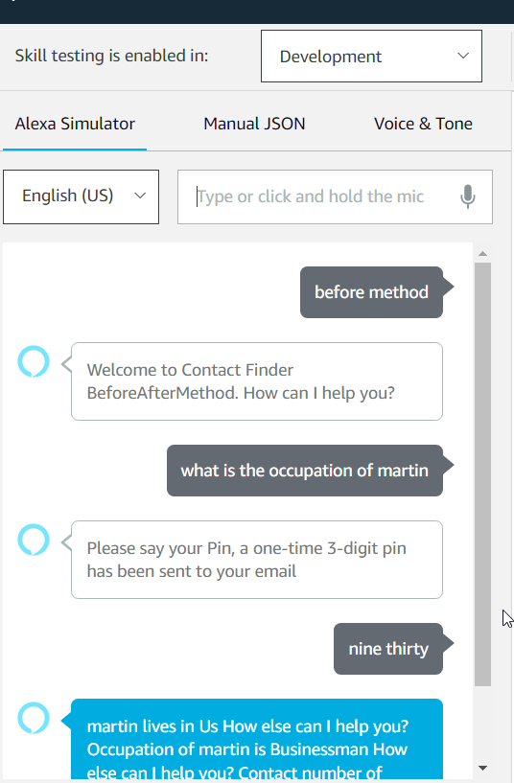514x783 pixels.
Task: Click the 'Please say your Pin' response
Action: (x=257, y=560)
